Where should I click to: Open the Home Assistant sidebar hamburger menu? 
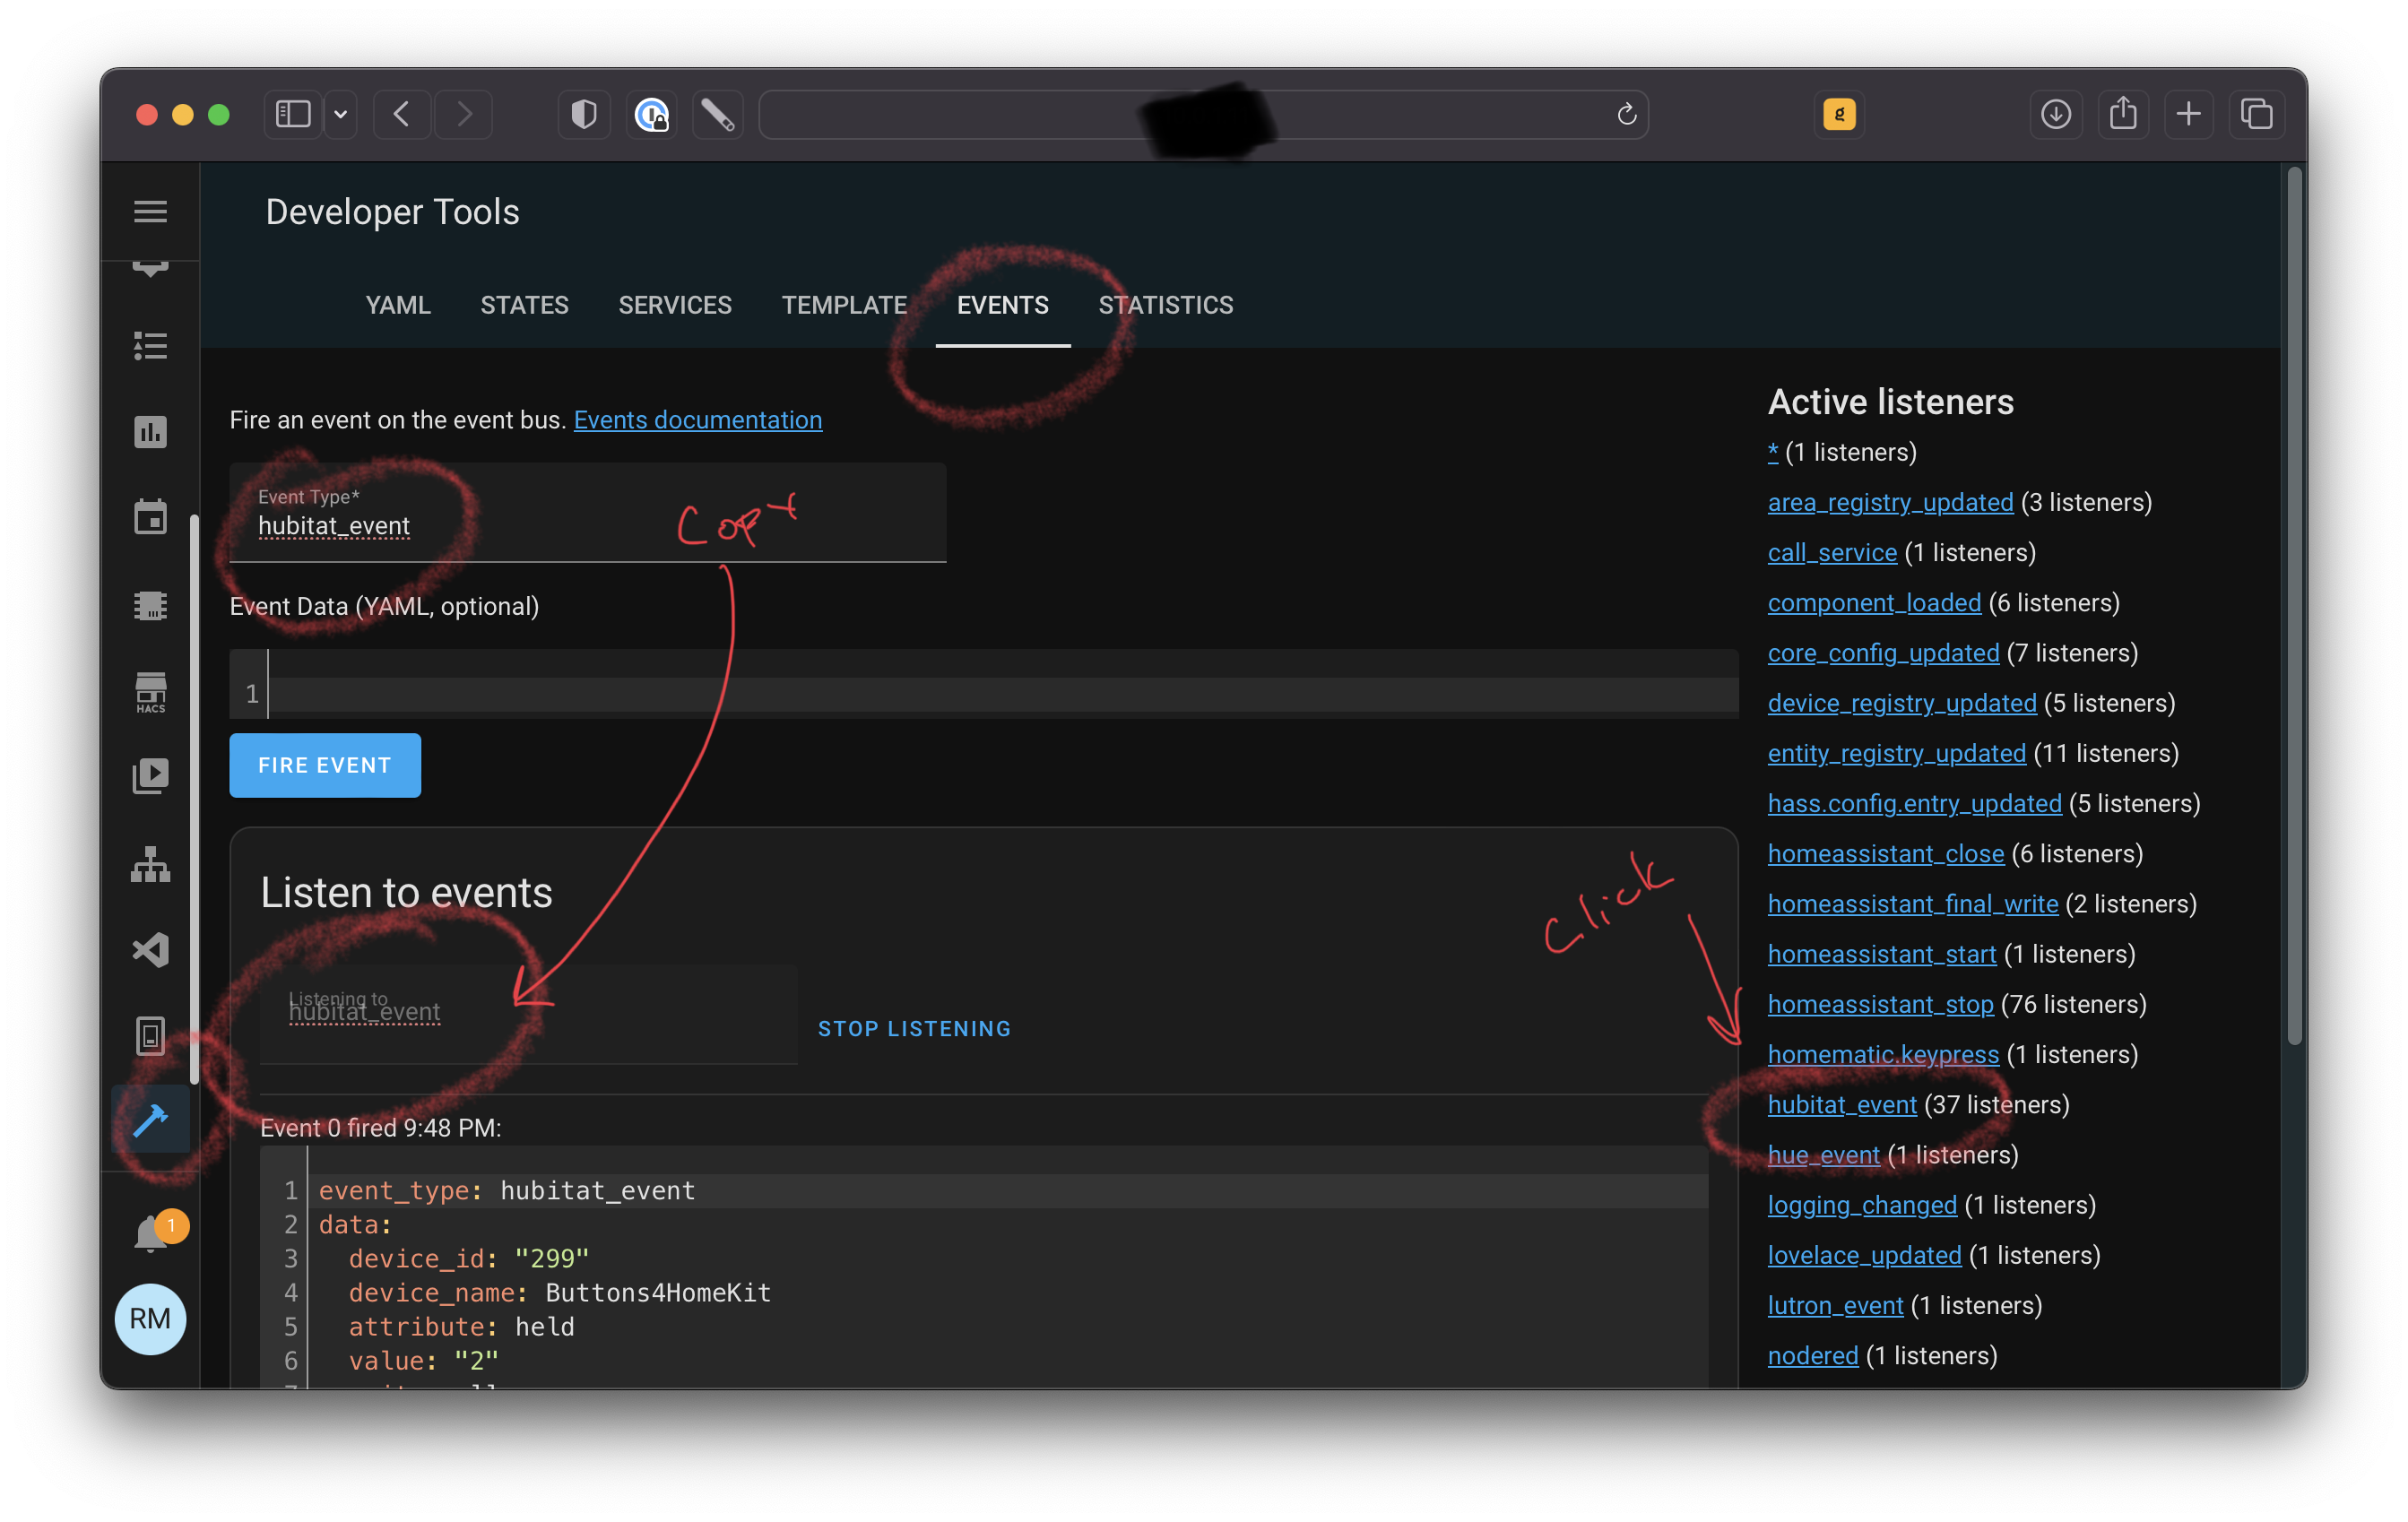150,212
